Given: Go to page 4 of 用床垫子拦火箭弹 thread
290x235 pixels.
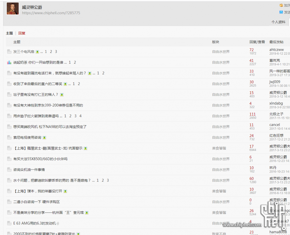Looking at the screenshot, I should click(80, 116).
